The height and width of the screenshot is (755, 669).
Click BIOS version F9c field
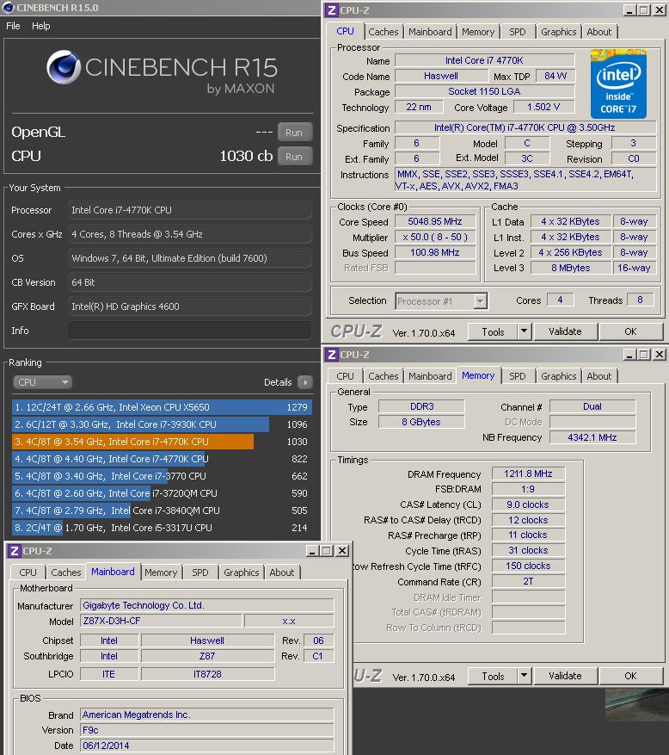(207, 730)
